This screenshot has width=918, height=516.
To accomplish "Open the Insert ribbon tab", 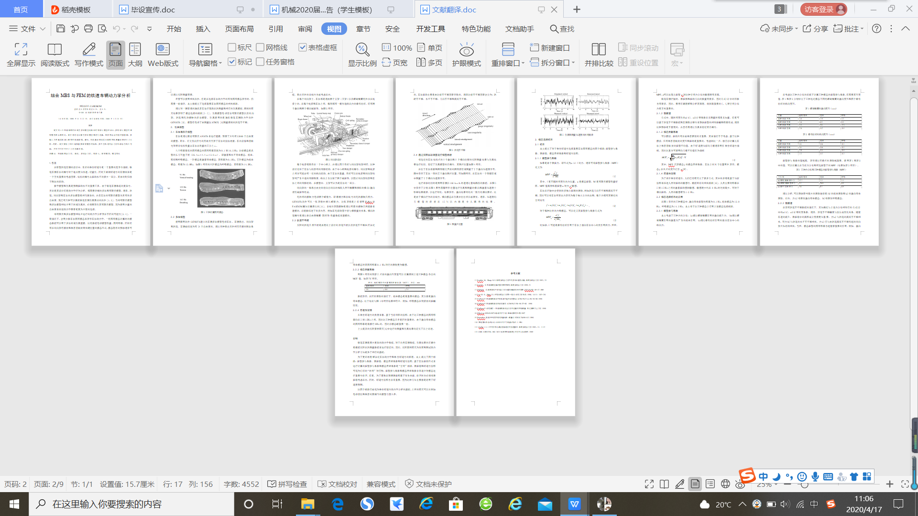I will (x=203, y=29).
